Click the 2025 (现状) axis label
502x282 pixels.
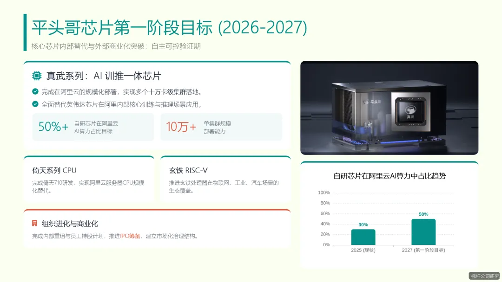[363, 250]
